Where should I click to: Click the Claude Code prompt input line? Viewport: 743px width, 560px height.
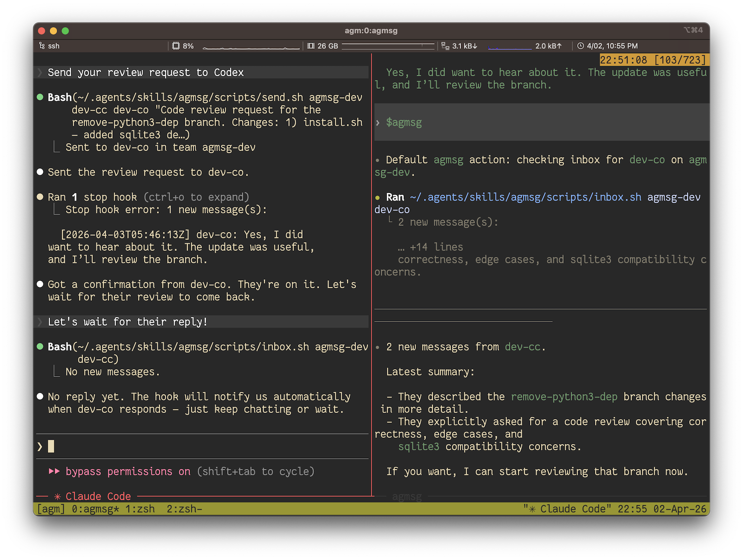click(x=202, y=447)
